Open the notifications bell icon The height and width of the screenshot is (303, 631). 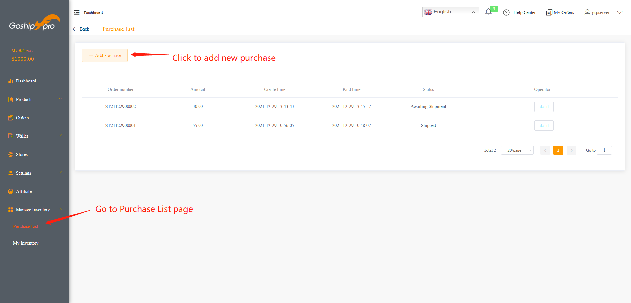pos(488,12)
